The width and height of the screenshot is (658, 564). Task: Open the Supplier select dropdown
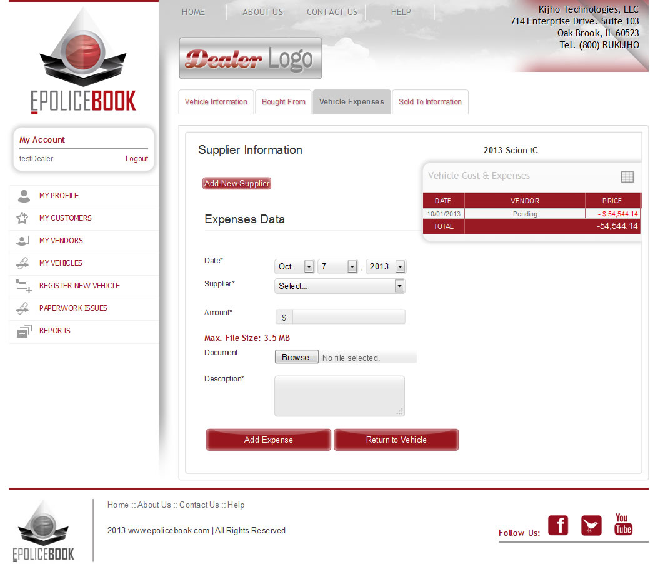(340, 286)
